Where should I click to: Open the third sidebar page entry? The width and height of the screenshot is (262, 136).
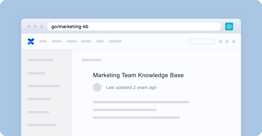pyautogui.click(x=43, y=86)
